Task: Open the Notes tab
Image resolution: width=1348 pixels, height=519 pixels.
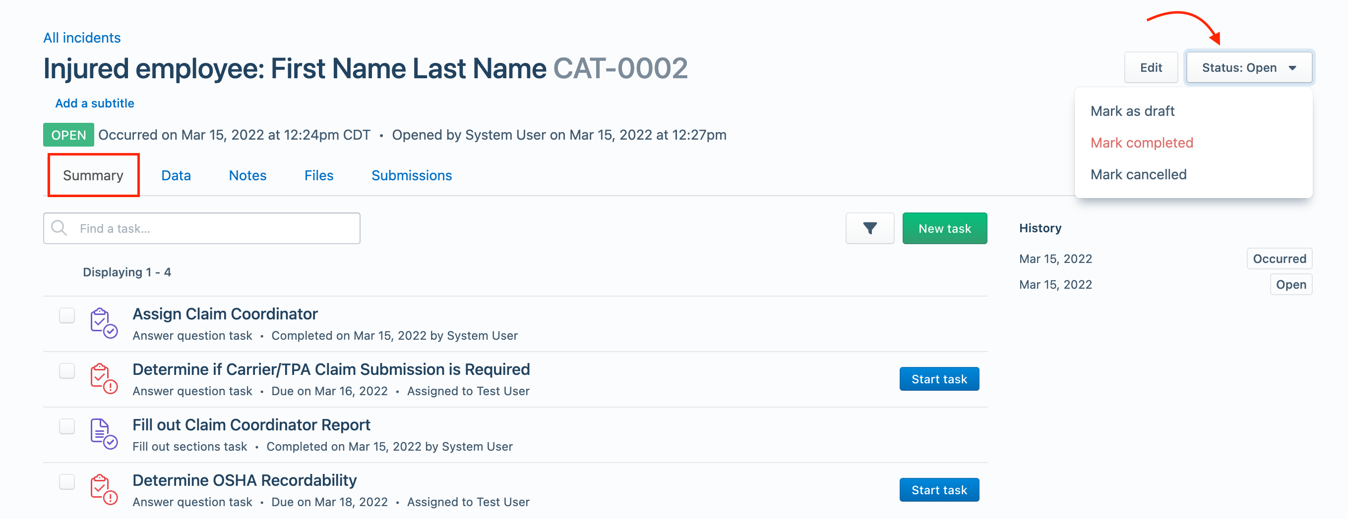Action: (247, 175)
